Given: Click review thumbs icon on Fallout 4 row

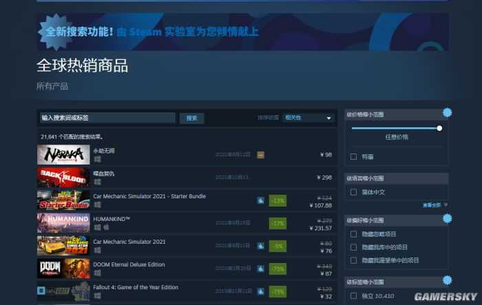Looking at the screenshot, I should (261, 291).
